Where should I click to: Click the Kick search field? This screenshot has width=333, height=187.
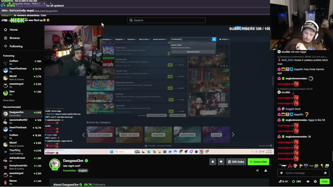166,20
